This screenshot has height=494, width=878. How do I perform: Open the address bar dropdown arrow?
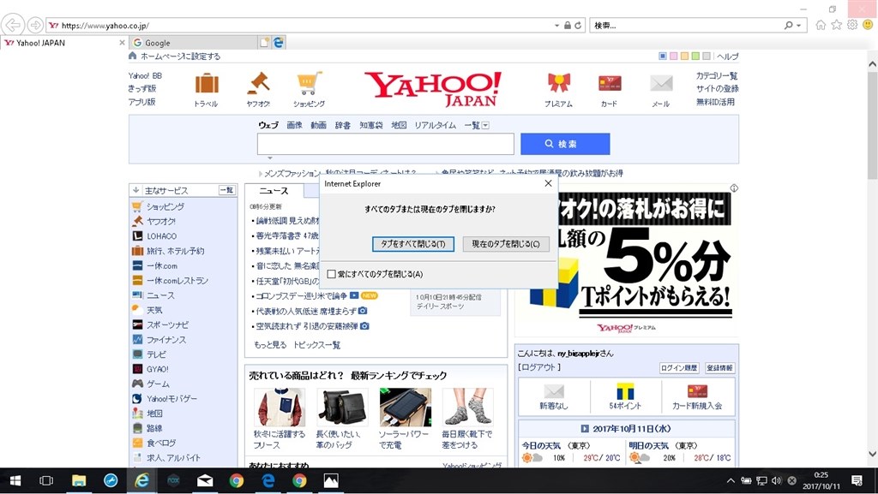click(556, 26)
